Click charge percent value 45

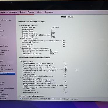(64, 46)
